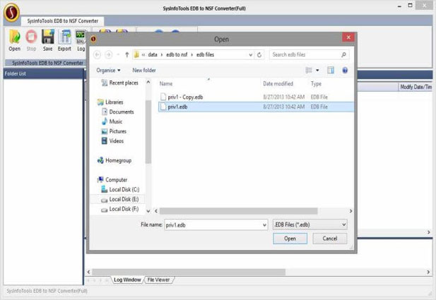Switch to the File Viewer tab

point(158,280)
